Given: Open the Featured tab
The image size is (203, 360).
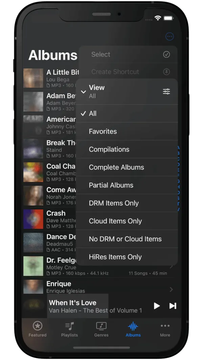Looking at the screenshot, I should (x=38, y=329).
